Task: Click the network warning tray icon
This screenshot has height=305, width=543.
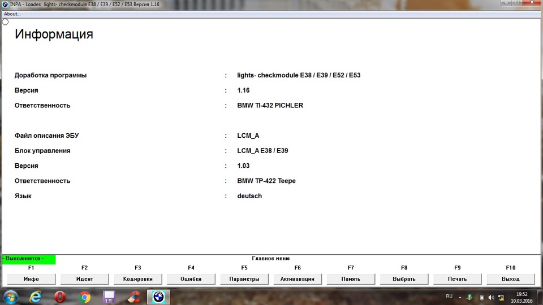Action: [x=501, y=298]
